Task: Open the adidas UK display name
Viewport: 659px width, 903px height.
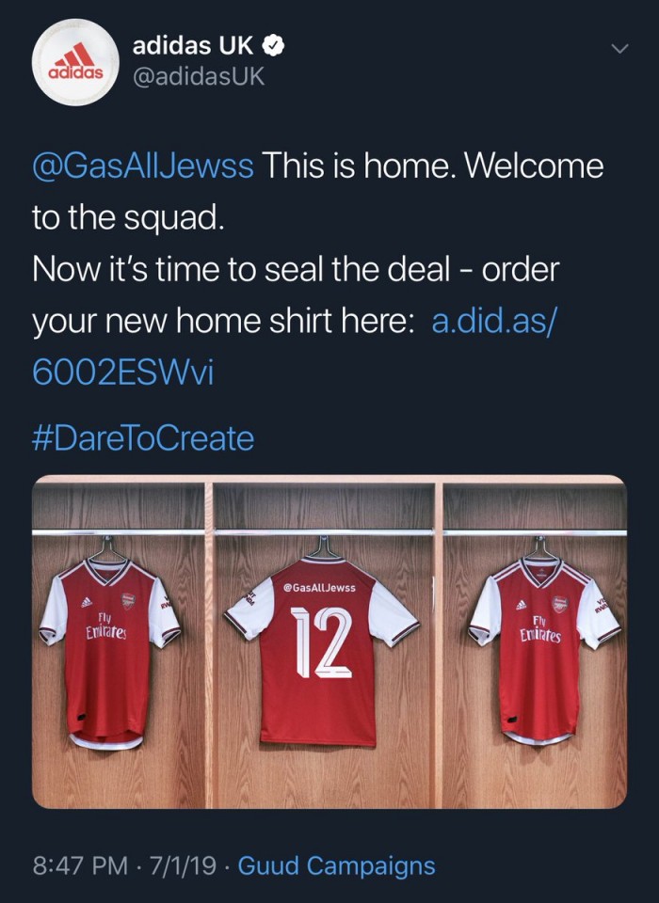Action: point(194,43)
